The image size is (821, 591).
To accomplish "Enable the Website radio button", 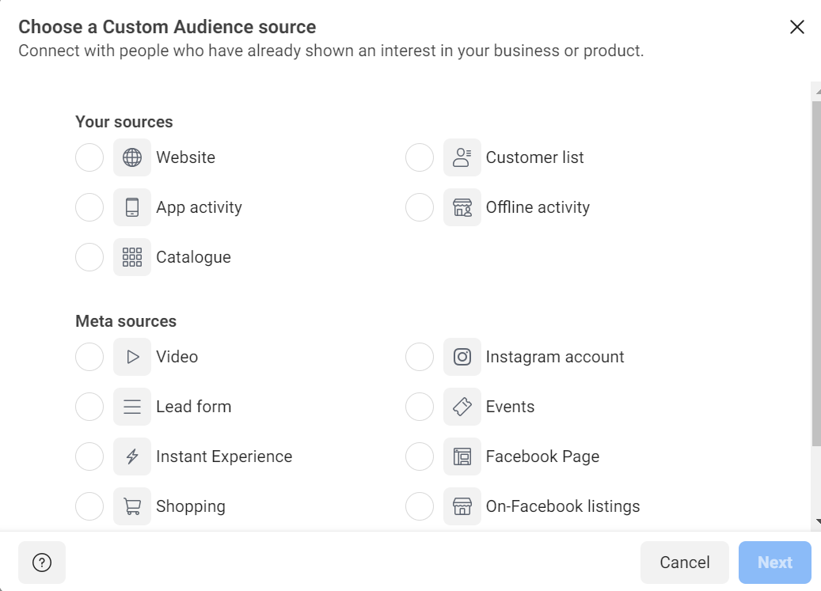I will 89,157.
